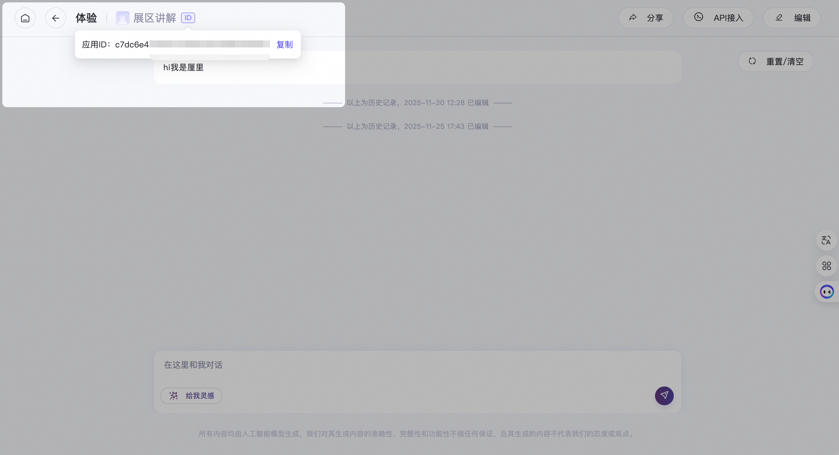
Task: Open the apps grid icon on the right
Action: tap(826, 266)
